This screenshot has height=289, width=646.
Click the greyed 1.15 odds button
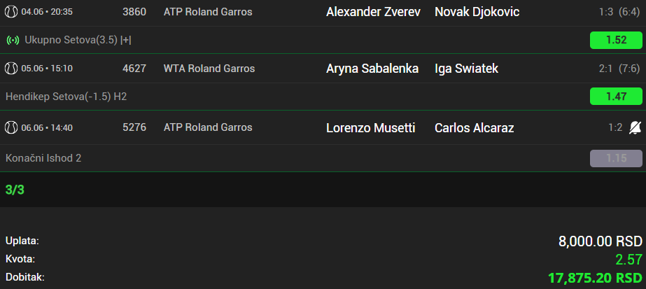[x=616, y=158]
